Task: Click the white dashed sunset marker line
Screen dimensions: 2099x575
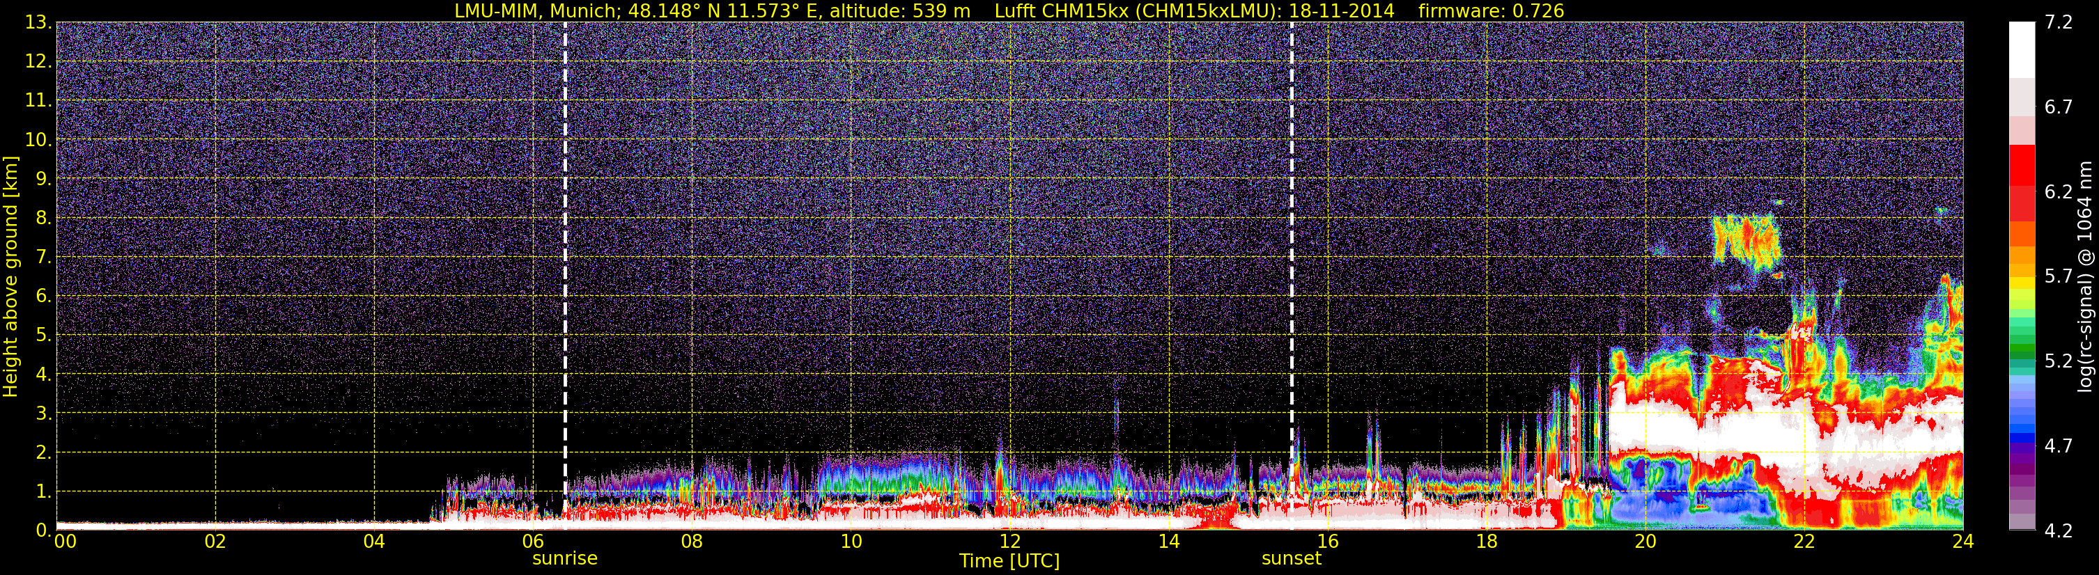Action: point(1292,275)
